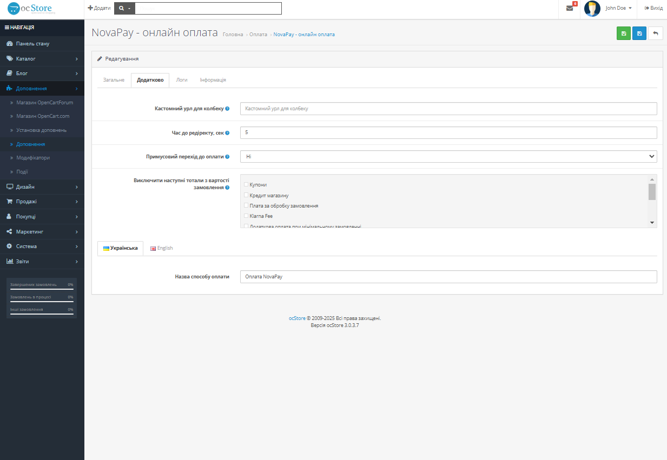Open the search type dropdown

pos(124,9)
